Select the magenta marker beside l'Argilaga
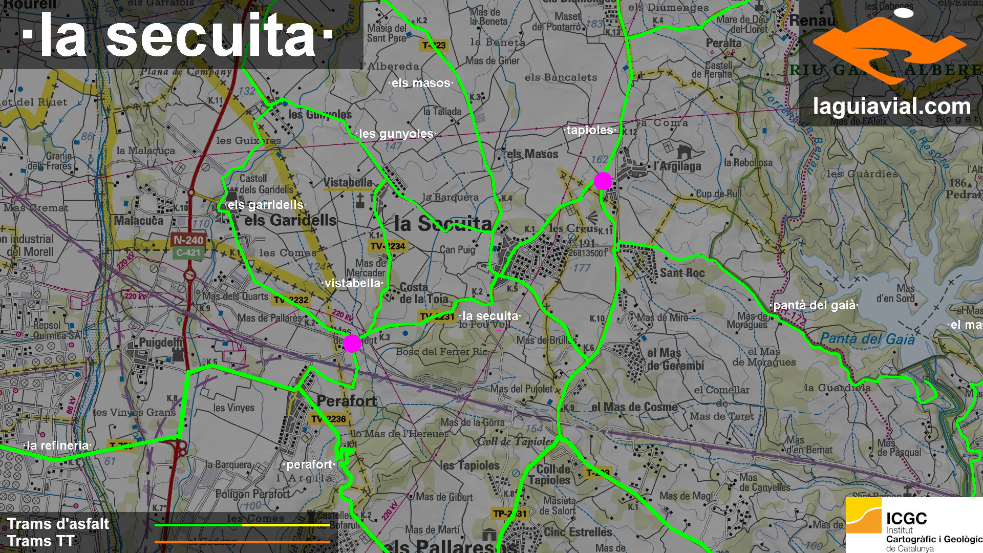 point(603,181)
